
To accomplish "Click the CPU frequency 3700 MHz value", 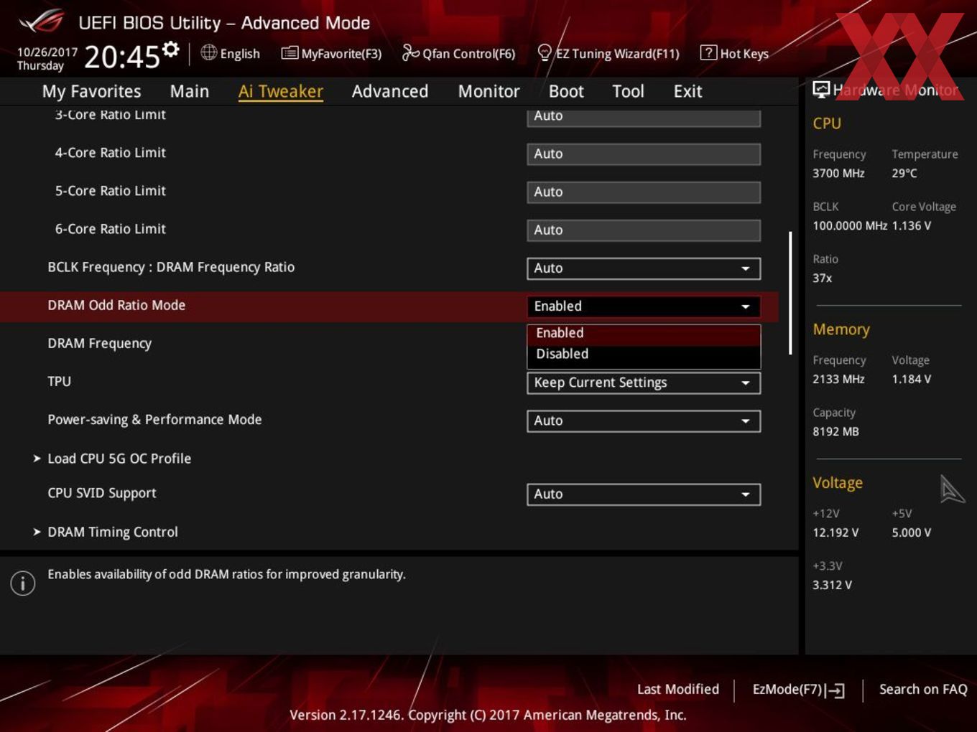I will 838,173.
